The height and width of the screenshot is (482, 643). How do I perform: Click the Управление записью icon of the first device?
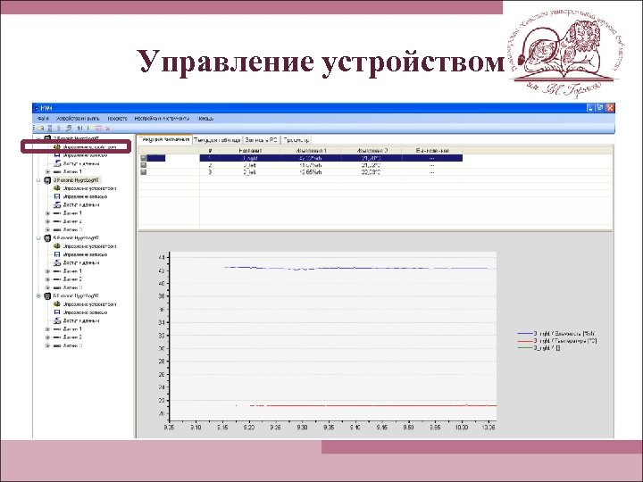(57, 155)
